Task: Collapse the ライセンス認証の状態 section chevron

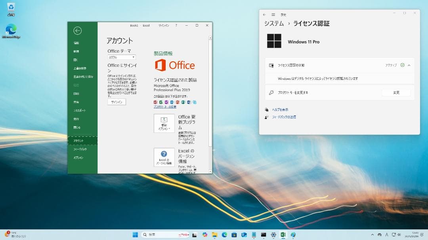Action: click(409, 65)
